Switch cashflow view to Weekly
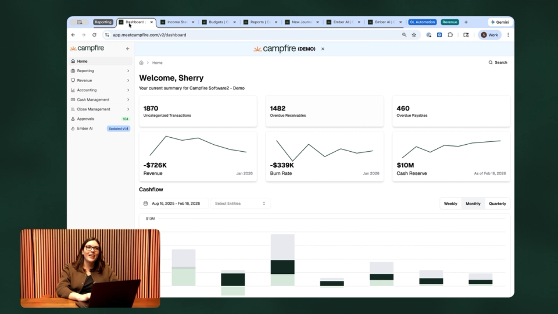Screen dimensions: 558x314 [450, 204]
